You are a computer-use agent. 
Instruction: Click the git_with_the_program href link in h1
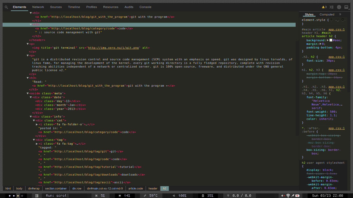click(x=89, y=17)
